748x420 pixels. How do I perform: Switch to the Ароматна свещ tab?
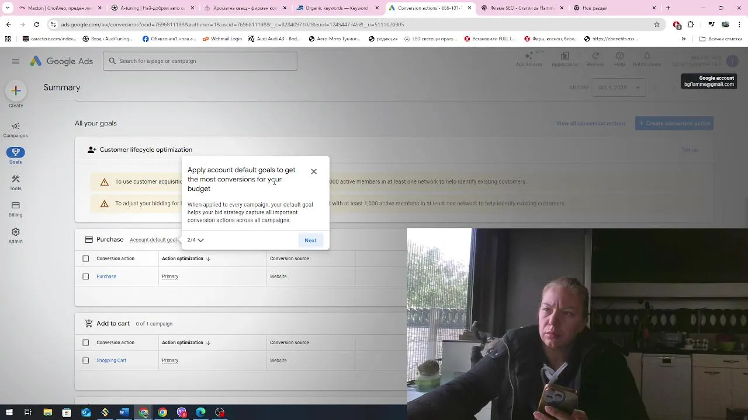[x=245, y=8]
